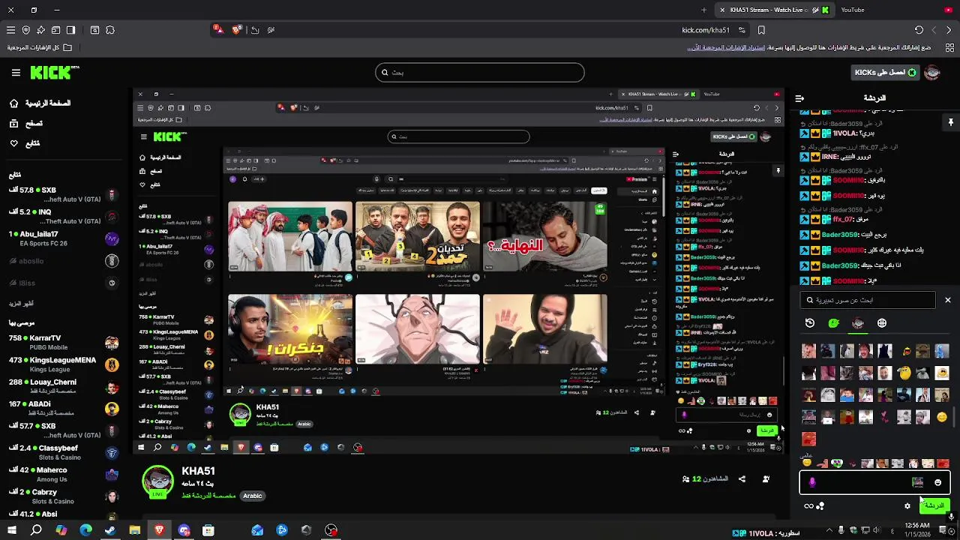This screenshot has height=540, width=960.
Task: Open site settings tune icon
Action: click(x=742, y=30)
